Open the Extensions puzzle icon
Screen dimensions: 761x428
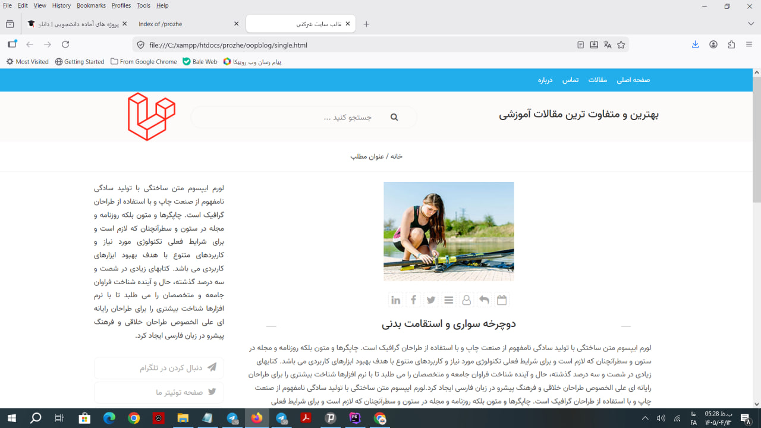731,45
